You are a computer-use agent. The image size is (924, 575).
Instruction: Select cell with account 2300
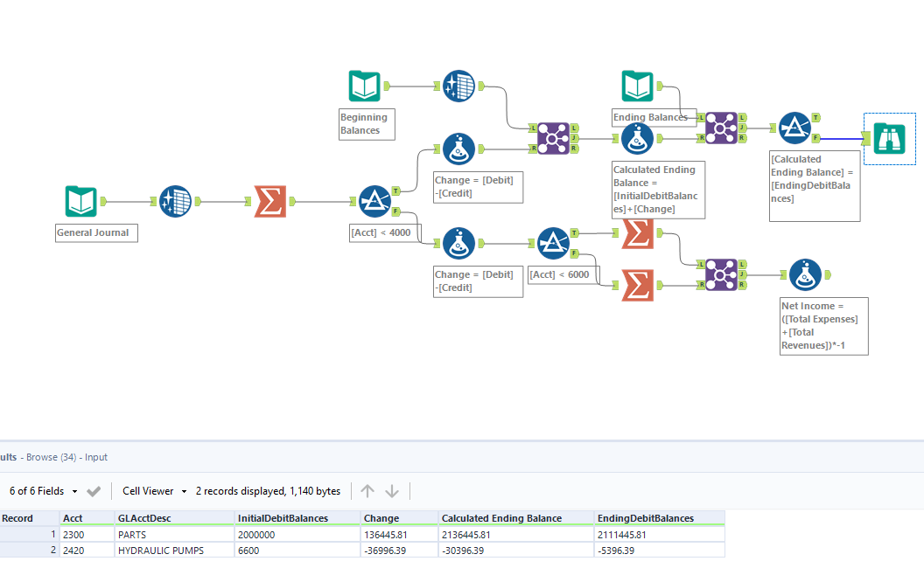point(87,535)
